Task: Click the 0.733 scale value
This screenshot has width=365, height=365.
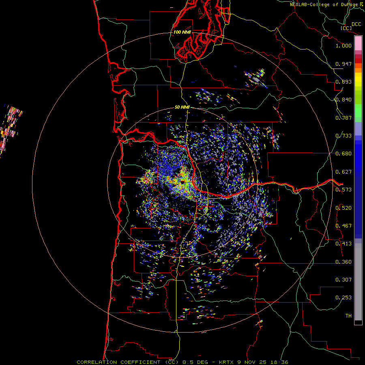Action: pyautogui.click(x=344, y=136)
